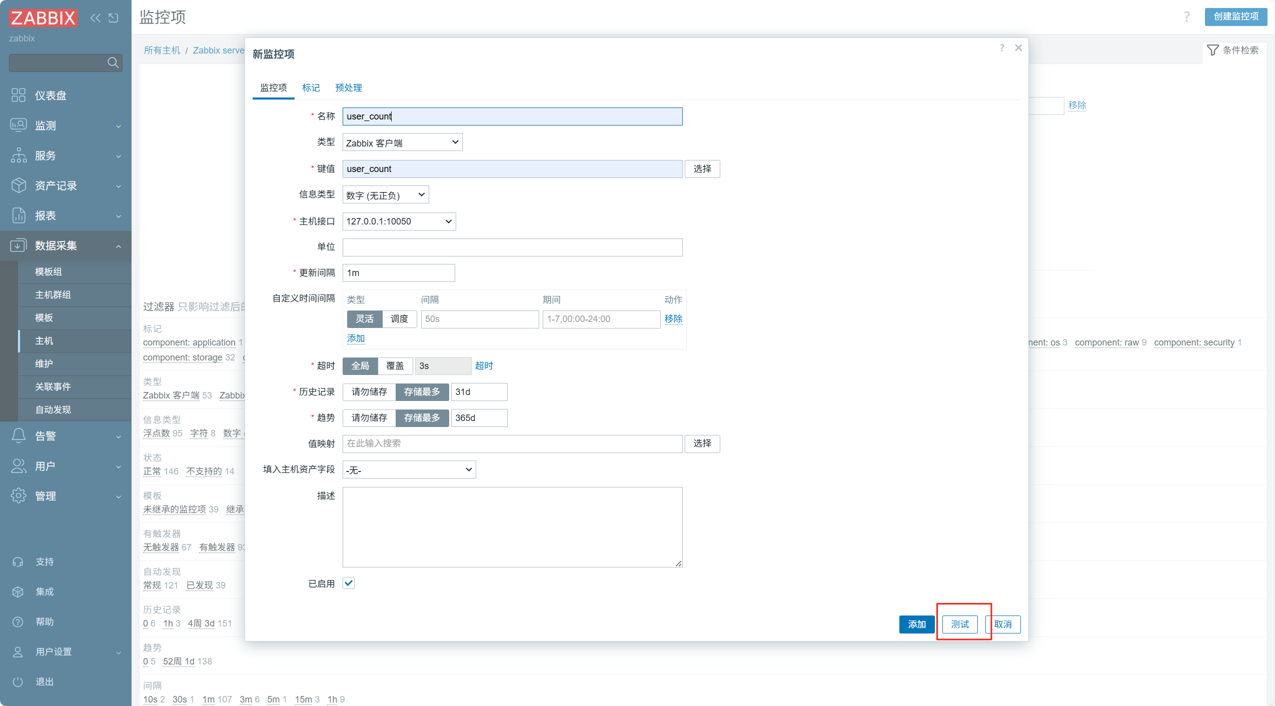Click the 更新间隔 input field
Viewport: 1275px width, 706px height.
tap(399, 272)
